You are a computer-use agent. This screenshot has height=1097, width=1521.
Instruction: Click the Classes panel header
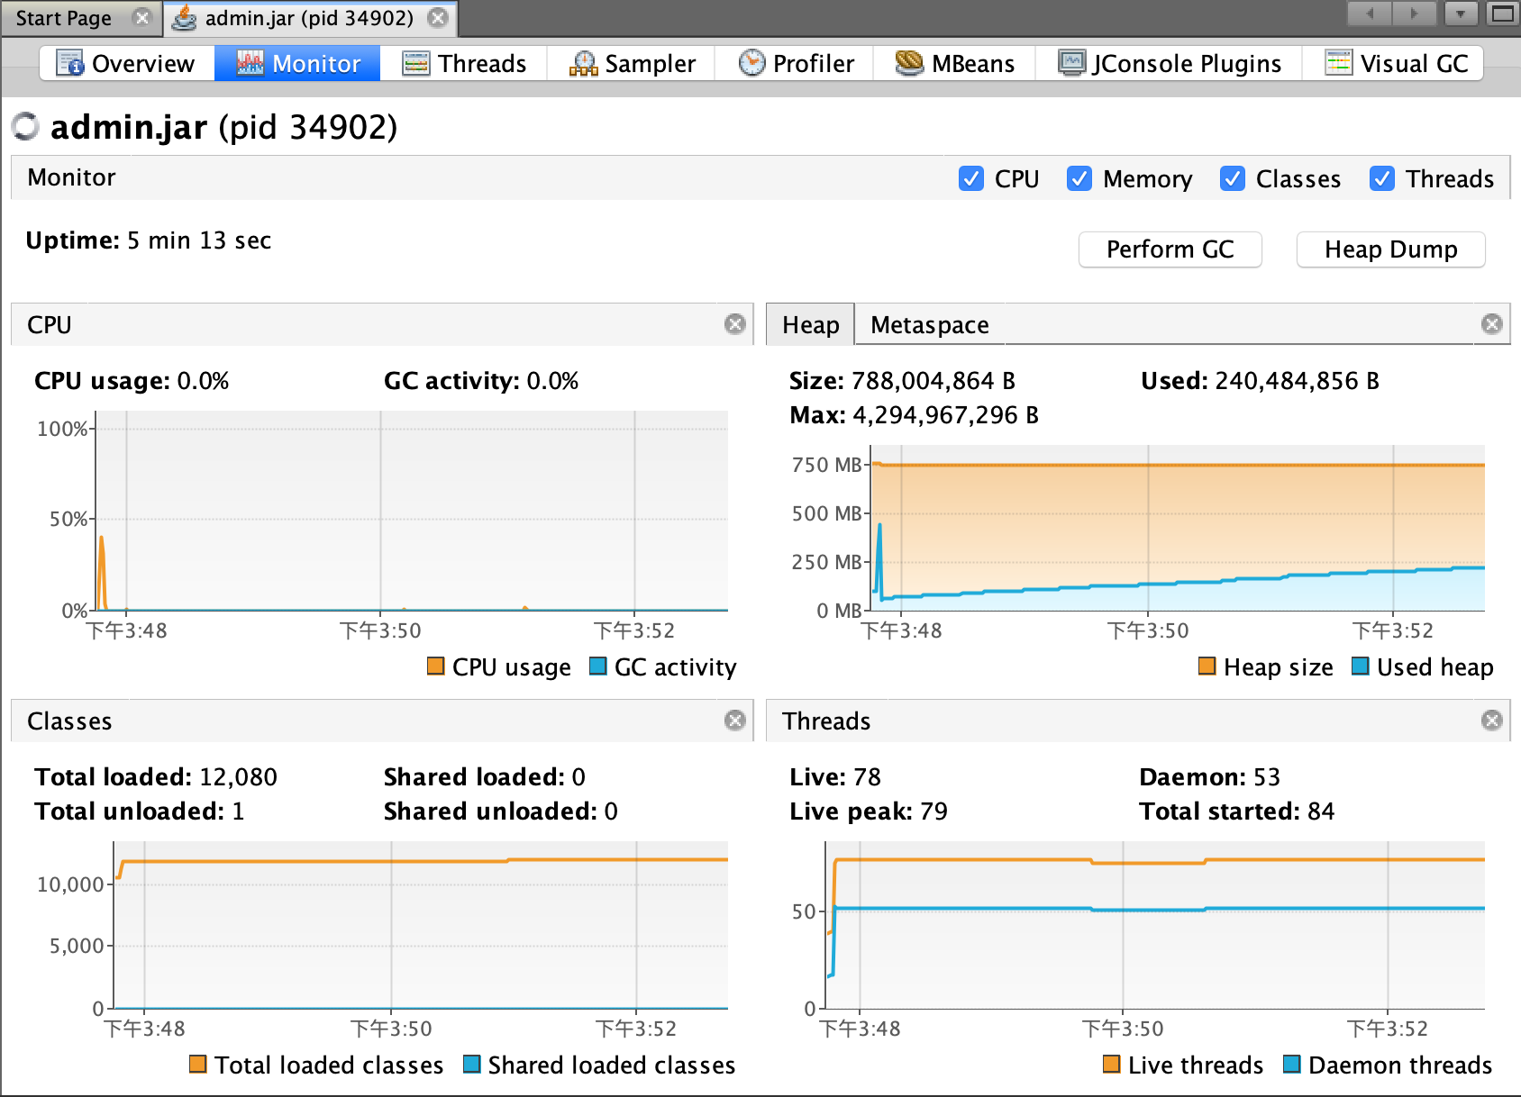pos(382,721)
